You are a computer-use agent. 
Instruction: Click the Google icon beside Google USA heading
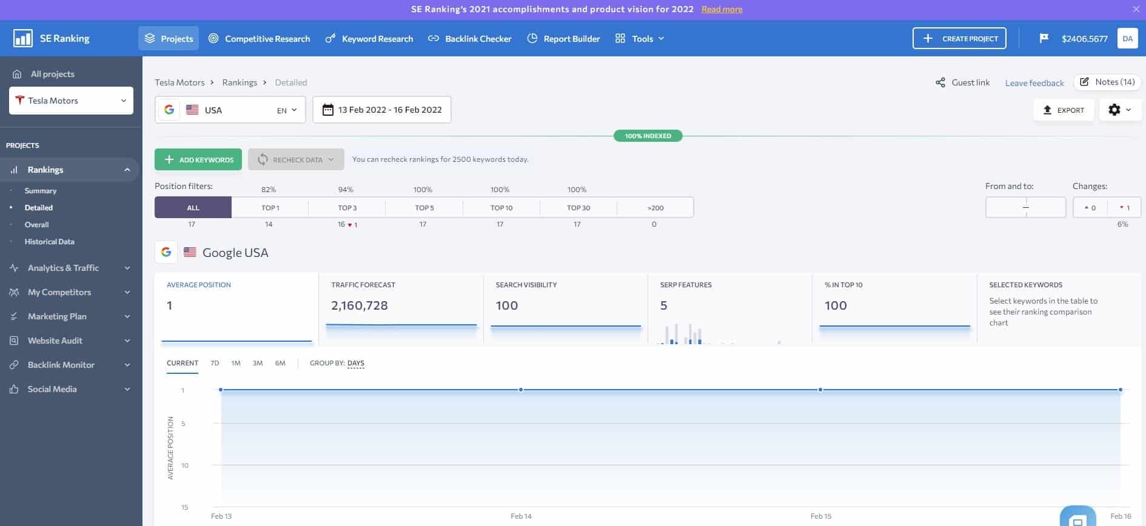[x=166, y=252]
